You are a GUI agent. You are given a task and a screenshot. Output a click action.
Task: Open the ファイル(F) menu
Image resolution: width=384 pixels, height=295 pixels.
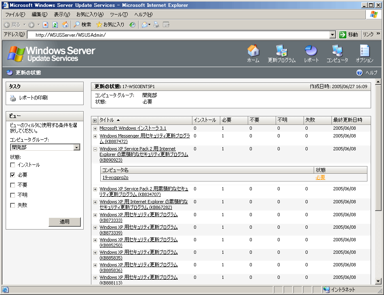pos(15,15)
